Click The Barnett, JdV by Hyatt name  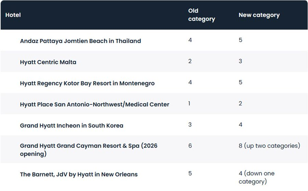pyautogui.click(x=79, y=175)
